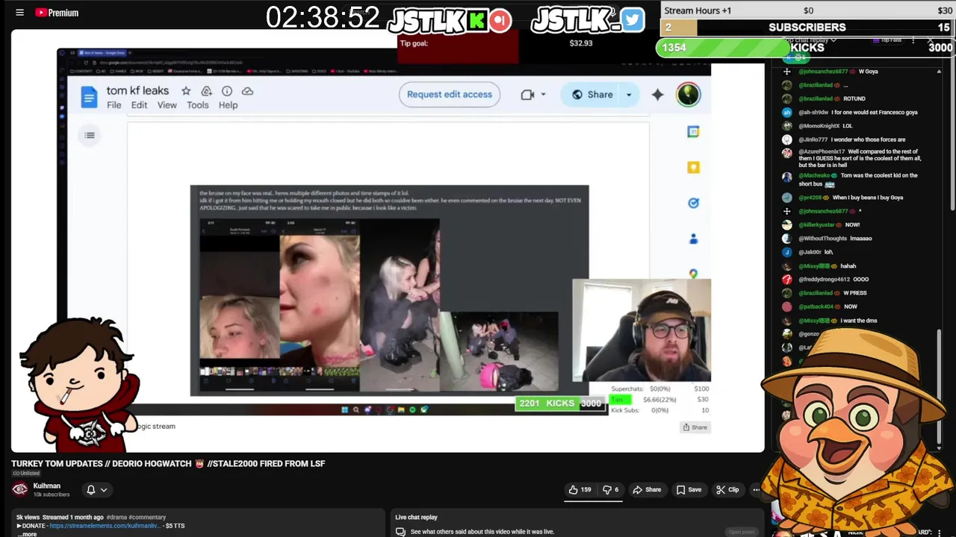Image resolution: width=956 pixels, height=537 pixels.
Task: Click the notification bell for Kuihman
Action: (91, 490)
